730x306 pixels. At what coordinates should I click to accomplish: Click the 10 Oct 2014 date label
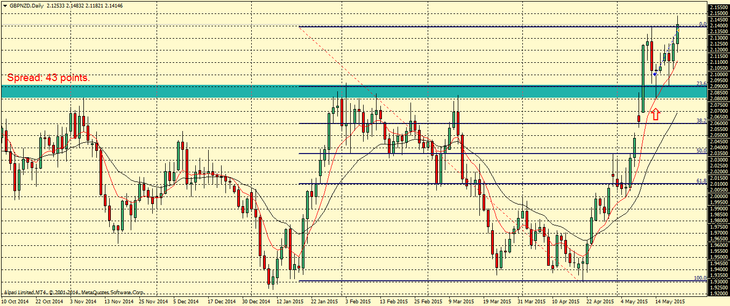[x=15, y=302]
